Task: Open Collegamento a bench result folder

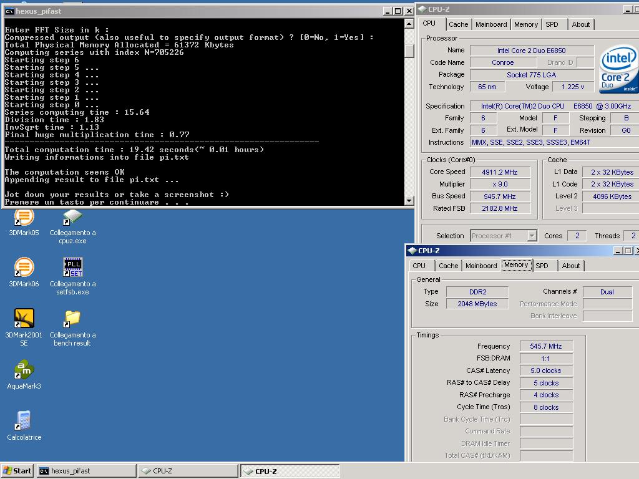Action: pos(72,328)
